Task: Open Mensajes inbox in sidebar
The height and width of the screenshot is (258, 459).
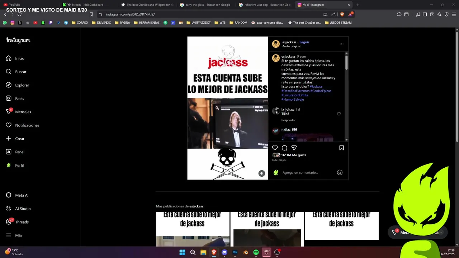Action: click(18, 112)
